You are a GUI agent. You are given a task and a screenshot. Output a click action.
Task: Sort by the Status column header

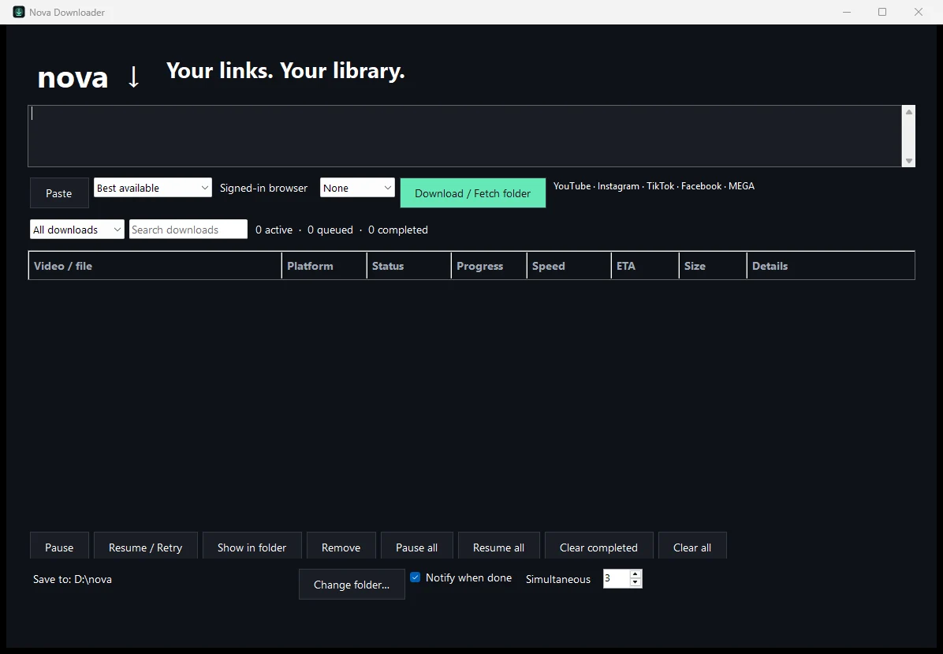[x=409, y=266]
